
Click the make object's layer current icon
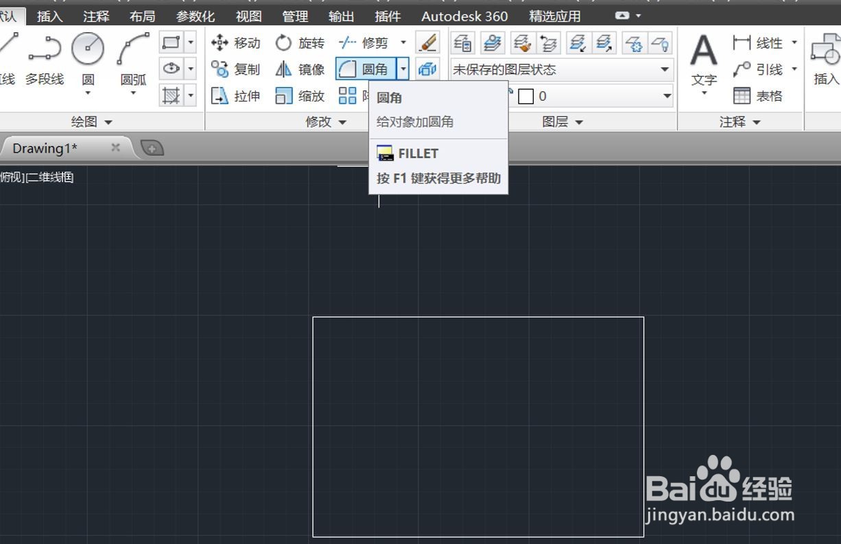(x=492, y=43)
